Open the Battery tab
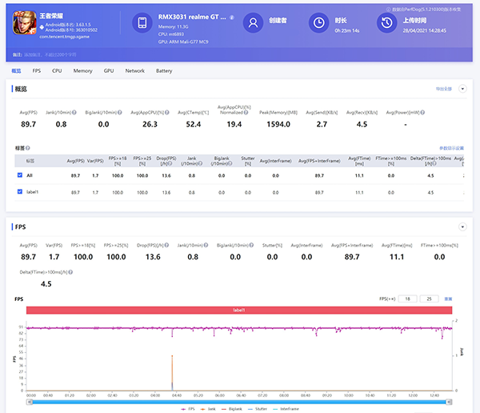 (x=164, y=71)
